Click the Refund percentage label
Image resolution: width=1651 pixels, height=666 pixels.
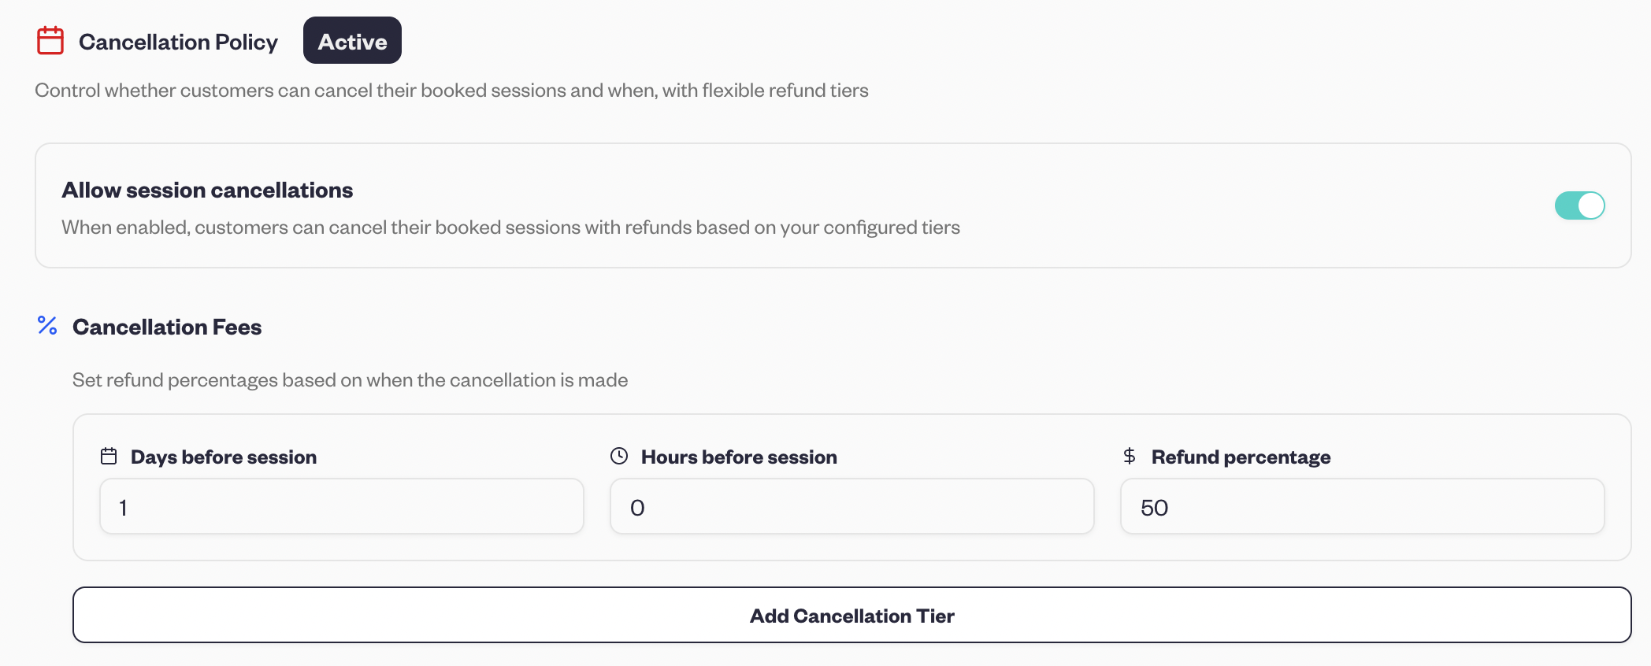click(1241, 457)
